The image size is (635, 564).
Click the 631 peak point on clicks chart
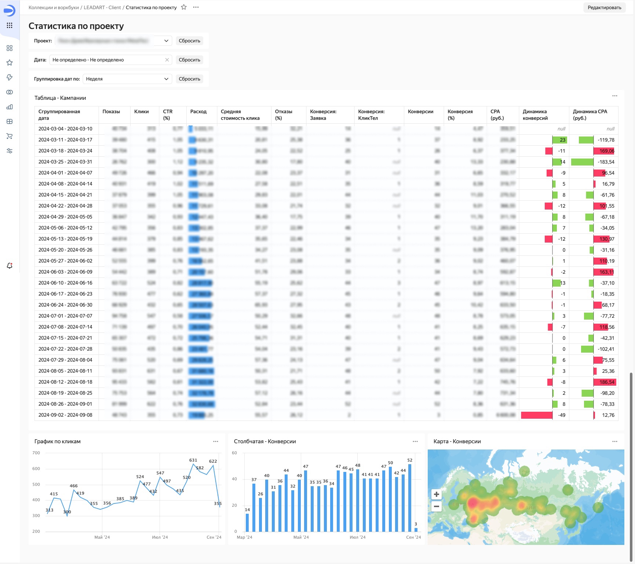pos(193,464)
